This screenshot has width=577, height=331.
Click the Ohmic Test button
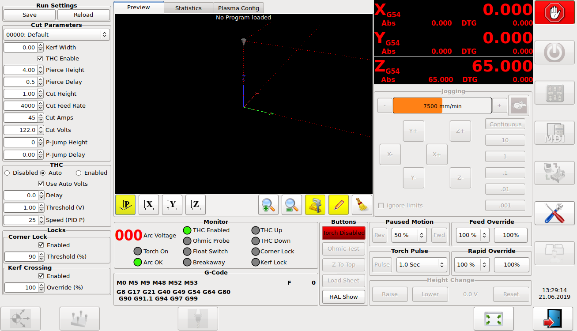[344, 249]
